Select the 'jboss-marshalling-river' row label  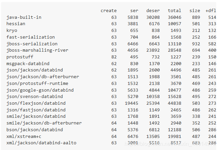(37, 50)
